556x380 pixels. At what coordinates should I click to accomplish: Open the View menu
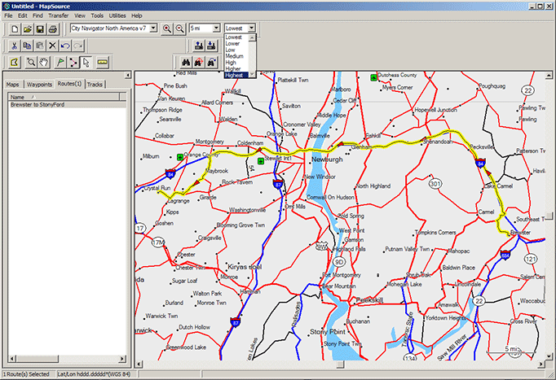click(x=80, y=15)
